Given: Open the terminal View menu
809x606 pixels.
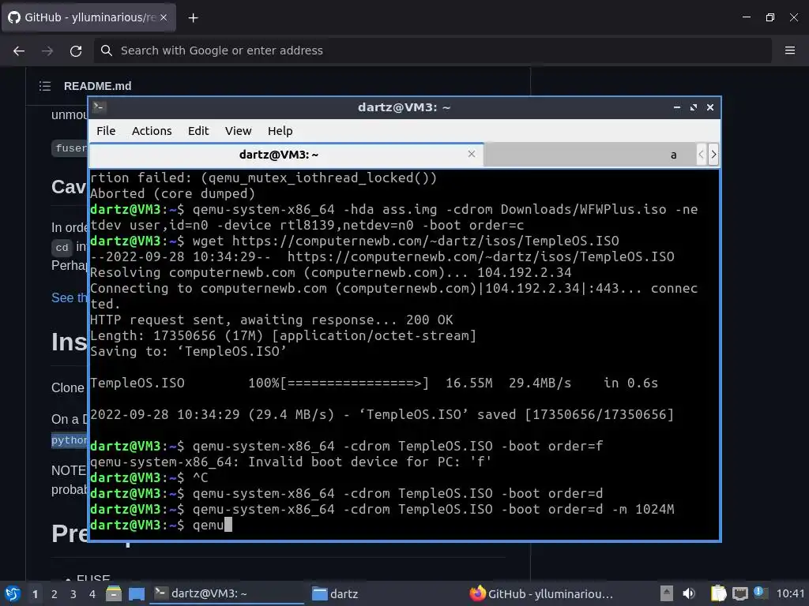Looking at the screenshot, I should pyautogui.click(x=238, y=131).
